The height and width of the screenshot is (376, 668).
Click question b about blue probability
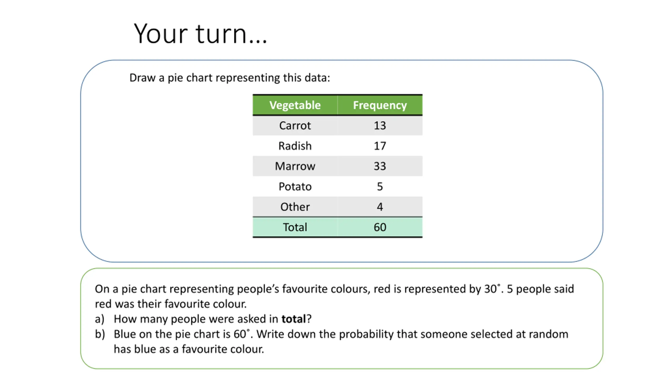[331, 342]
